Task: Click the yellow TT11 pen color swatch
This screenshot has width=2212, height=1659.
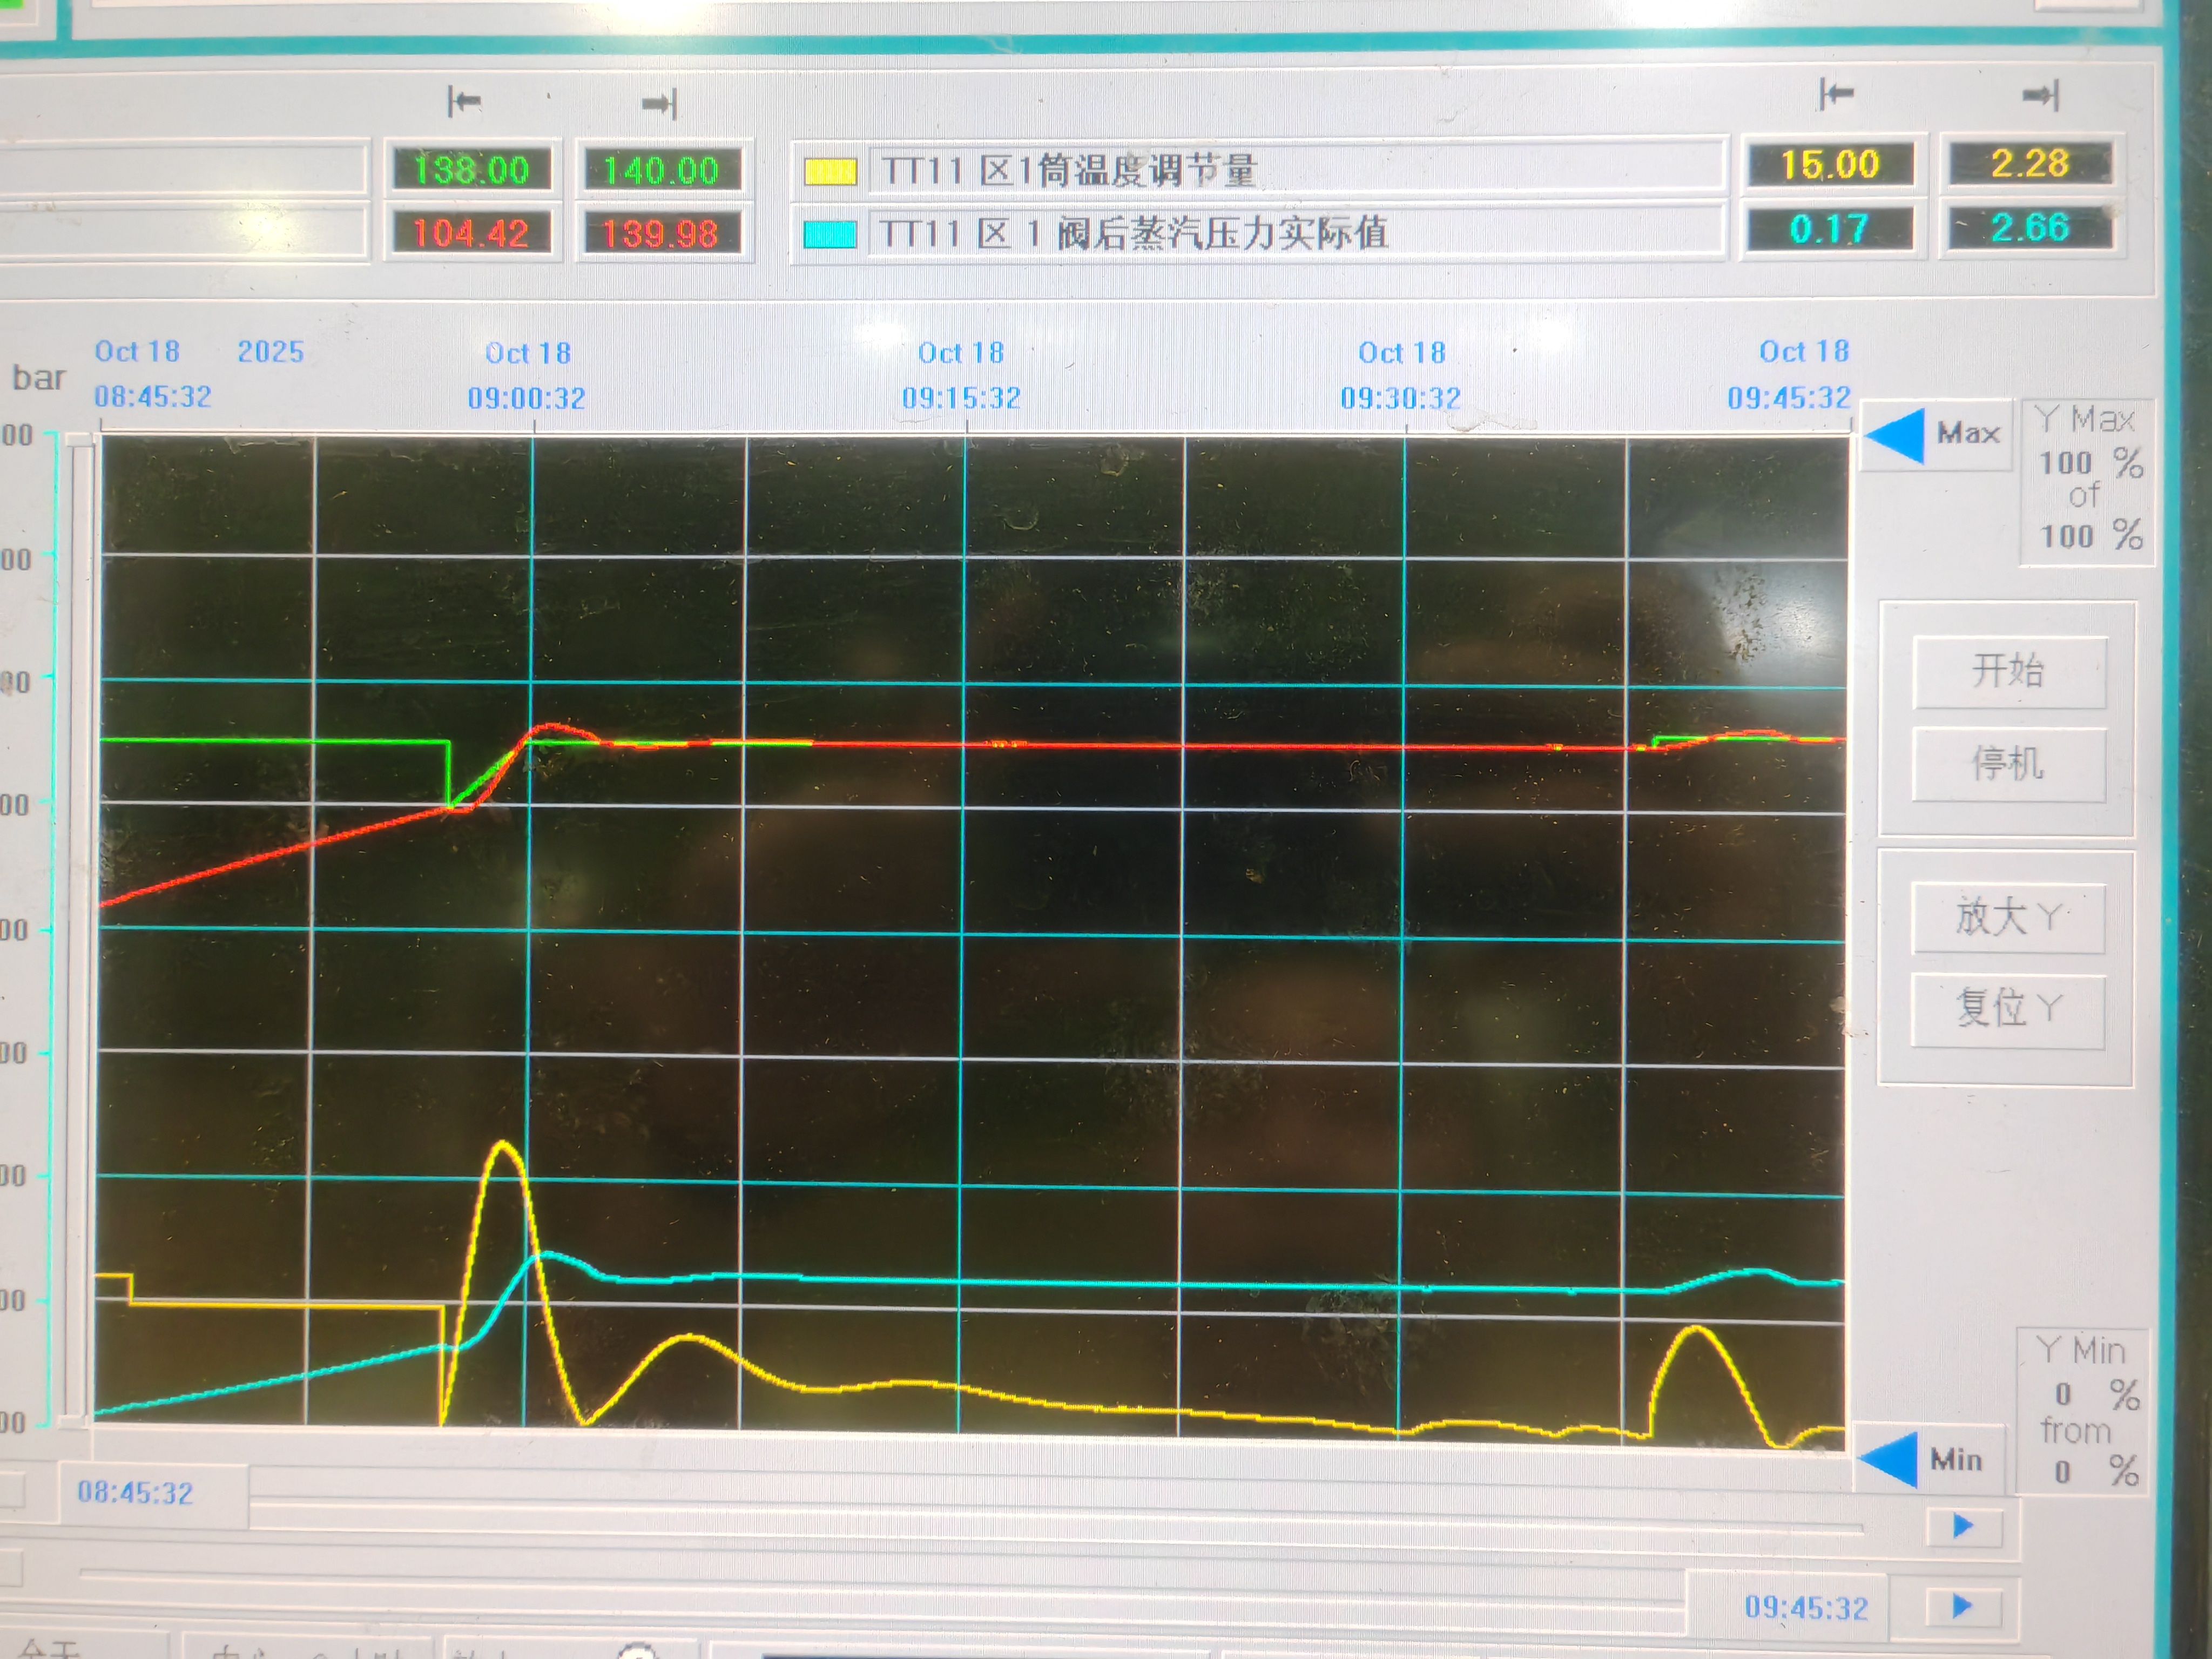Action: 830,172
